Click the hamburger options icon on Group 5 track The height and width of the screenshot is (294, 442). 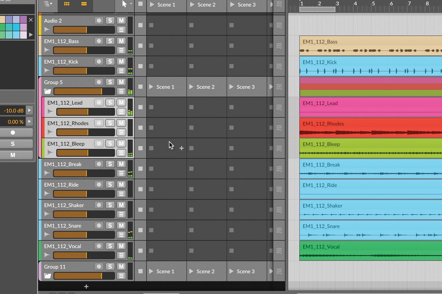pyautogui.click(x=121, y=92)
